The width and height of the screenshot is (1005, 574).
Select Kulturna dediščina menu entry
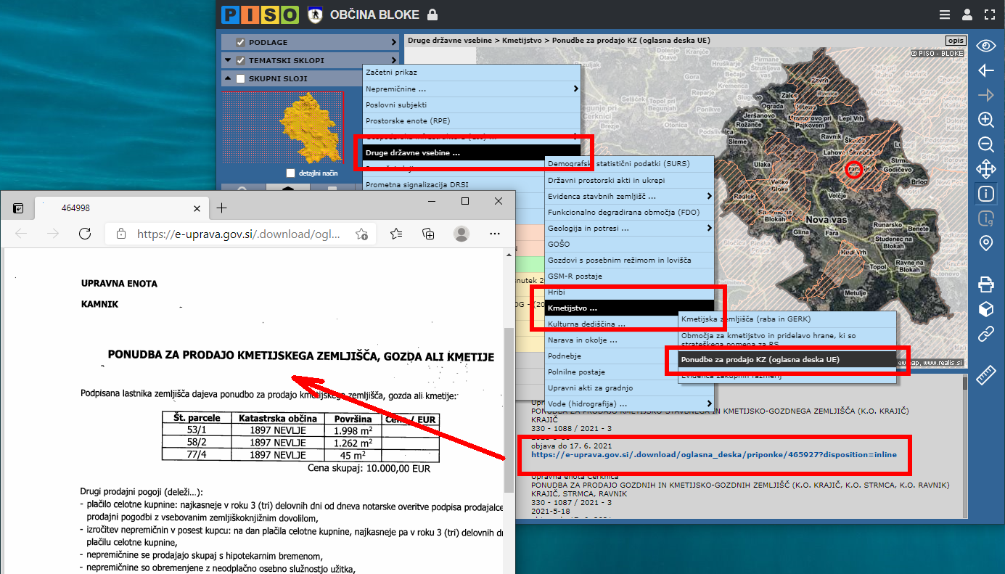coord(586,324)
